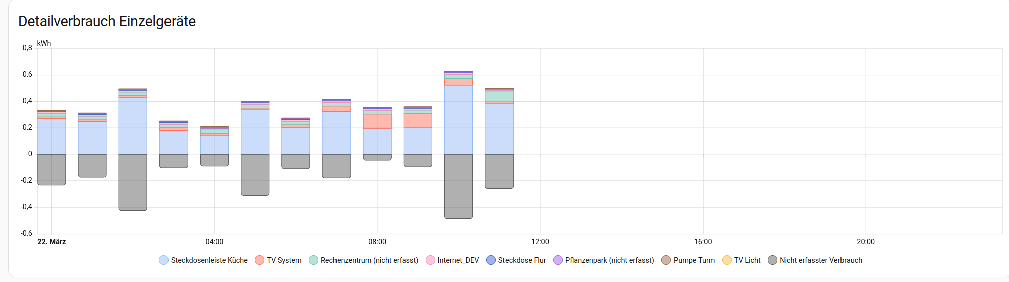This screenshot has width=1009, height=282.
Task: Click the chart title Detailverbrauch Einzelgeräte
Action: (x=107, y=21)
